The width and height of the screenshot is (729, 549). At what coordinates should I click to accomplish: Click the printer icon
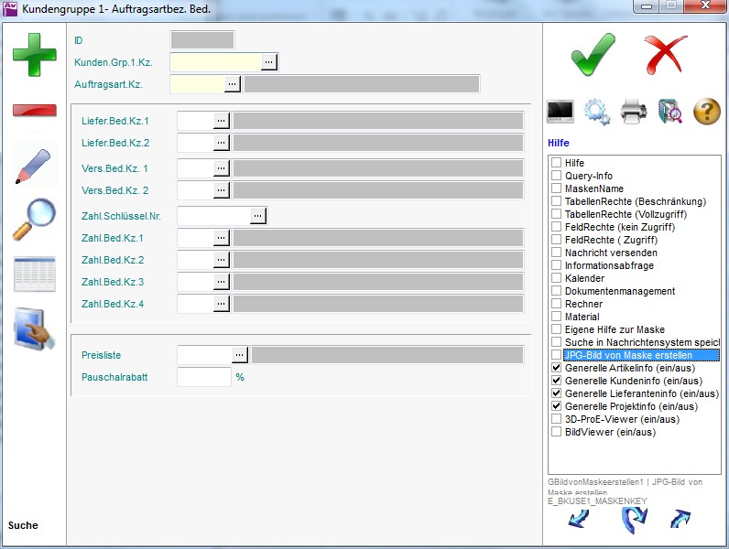[x=634, y=112]
